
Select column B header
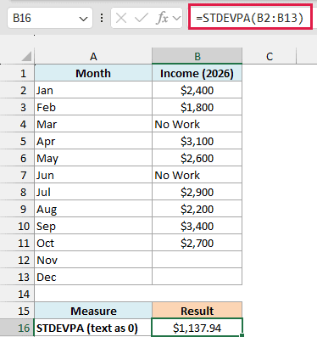[x=197, y=56]
